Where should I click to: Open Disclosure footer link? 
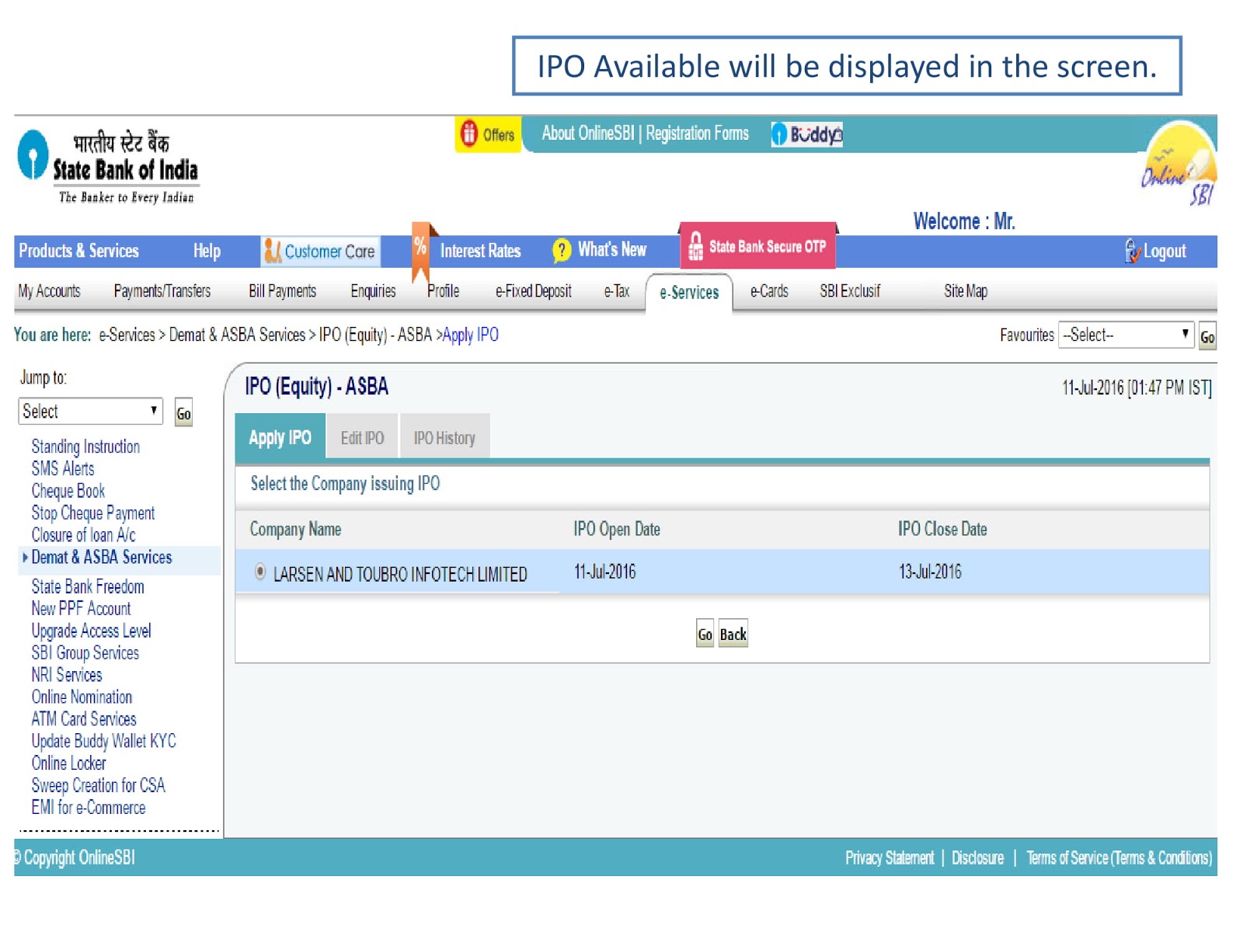(977, 857)
